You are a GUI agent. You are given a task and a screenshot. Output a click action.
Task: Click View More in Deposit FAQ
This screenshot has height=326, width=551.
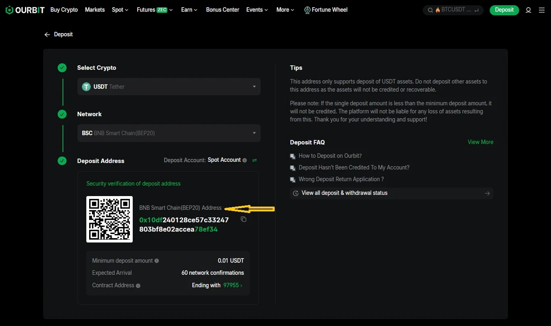(480, 142)
